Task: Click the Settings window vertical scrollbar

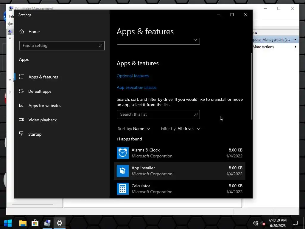Action: tap(252, 86)
